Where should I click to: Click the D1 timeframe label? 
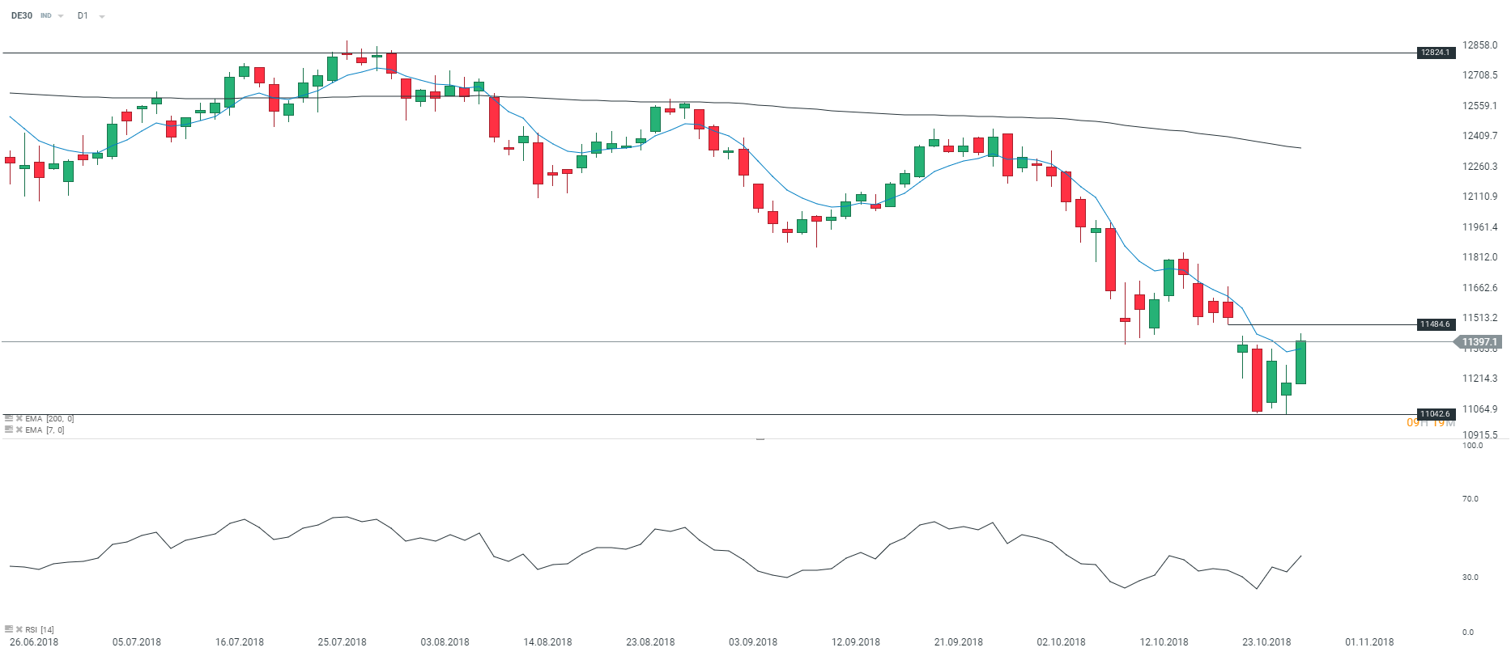(83, 15)
